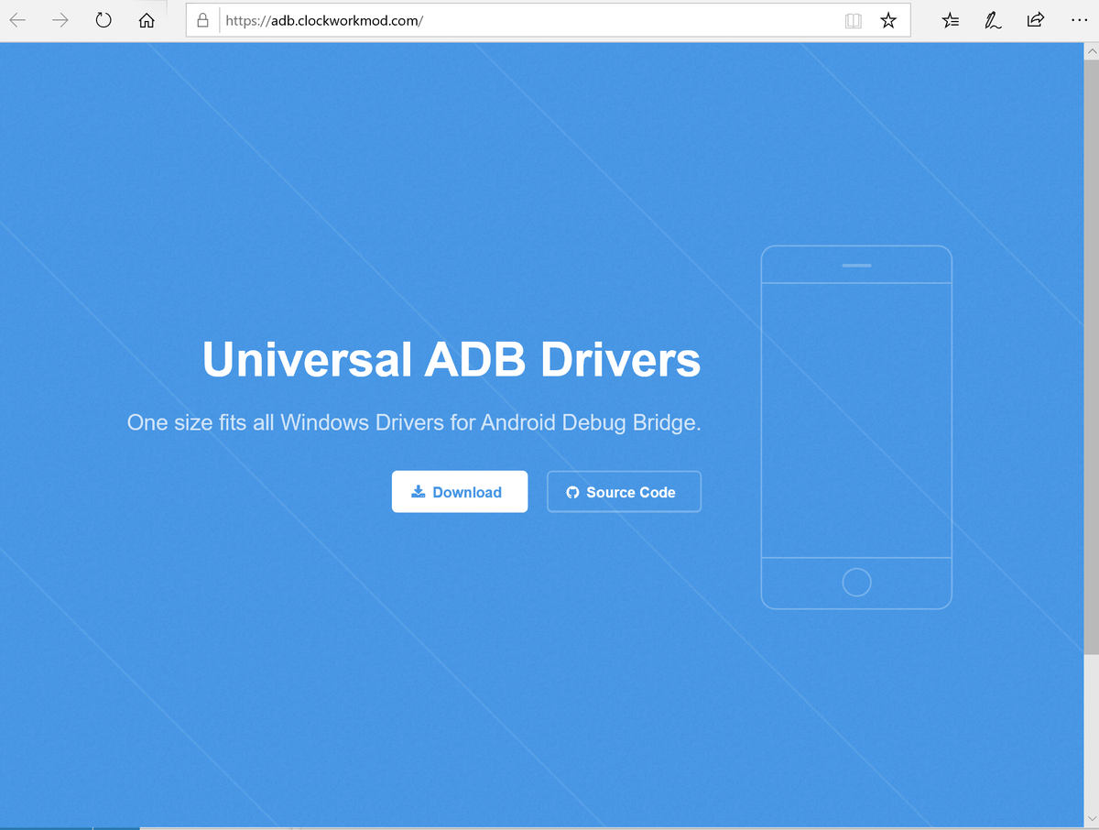This screenshot has height=830, width=1099.
Task: Click the scrollbar down arrow
Action: pyautogui.click(x=1091, y=820)
